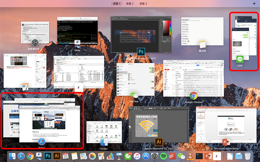Open Keynote from the Dock
Image resolution: width=260 pixels, height=162 pixels.
pyautogui.click(x=119, y=156)
